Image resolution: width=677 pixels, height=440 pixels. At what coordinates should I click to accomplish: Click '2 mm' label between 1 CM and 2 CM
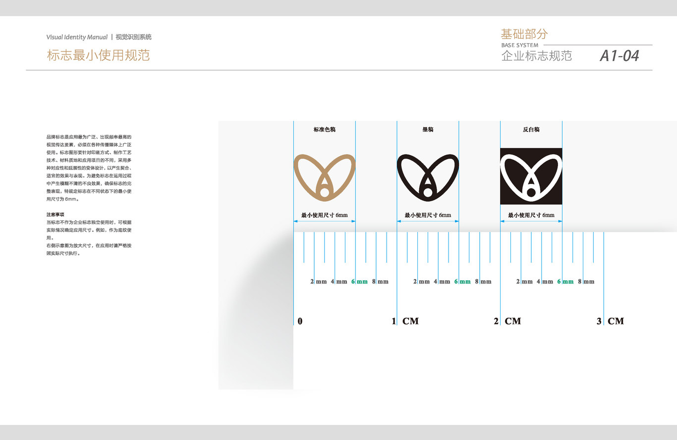(x=422, y=281)
